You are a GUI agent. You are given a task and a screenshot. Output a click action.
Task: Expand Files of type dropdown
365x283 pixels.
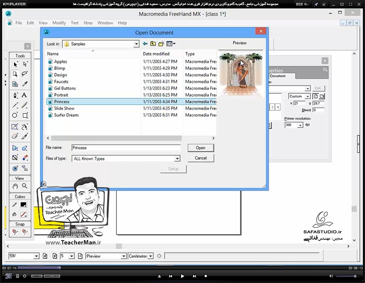point(177,159)
